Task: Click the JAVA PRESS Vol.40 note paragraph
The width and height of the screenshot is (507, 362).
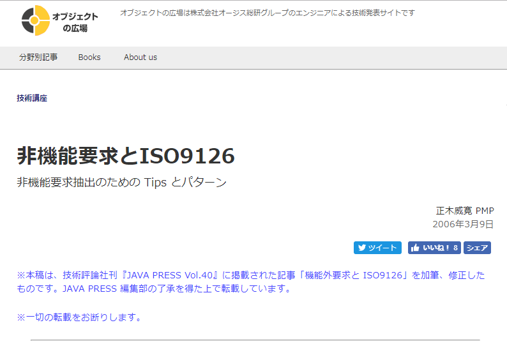Action: [251, 282]
